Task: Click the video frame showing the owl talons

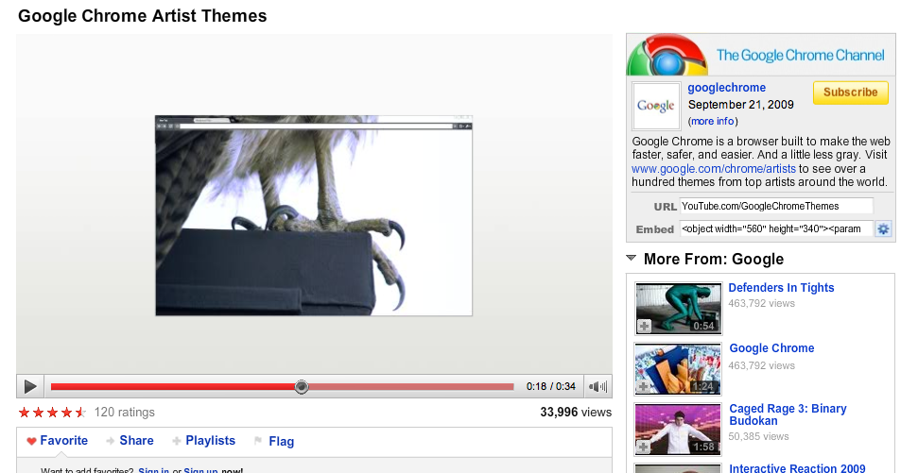Action: 314,216
